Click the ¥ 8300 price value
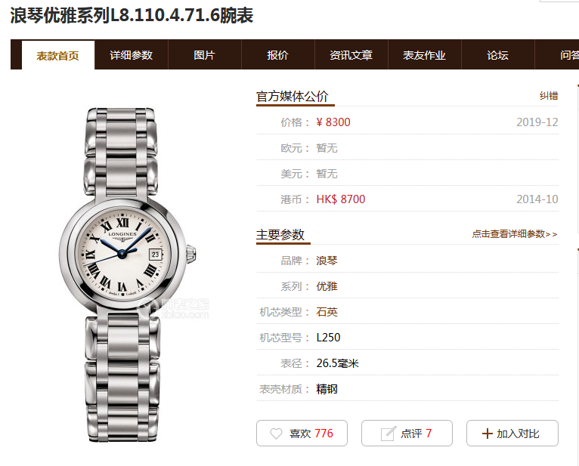The width and height of the screenshot is (579, 466). (333, 122)
